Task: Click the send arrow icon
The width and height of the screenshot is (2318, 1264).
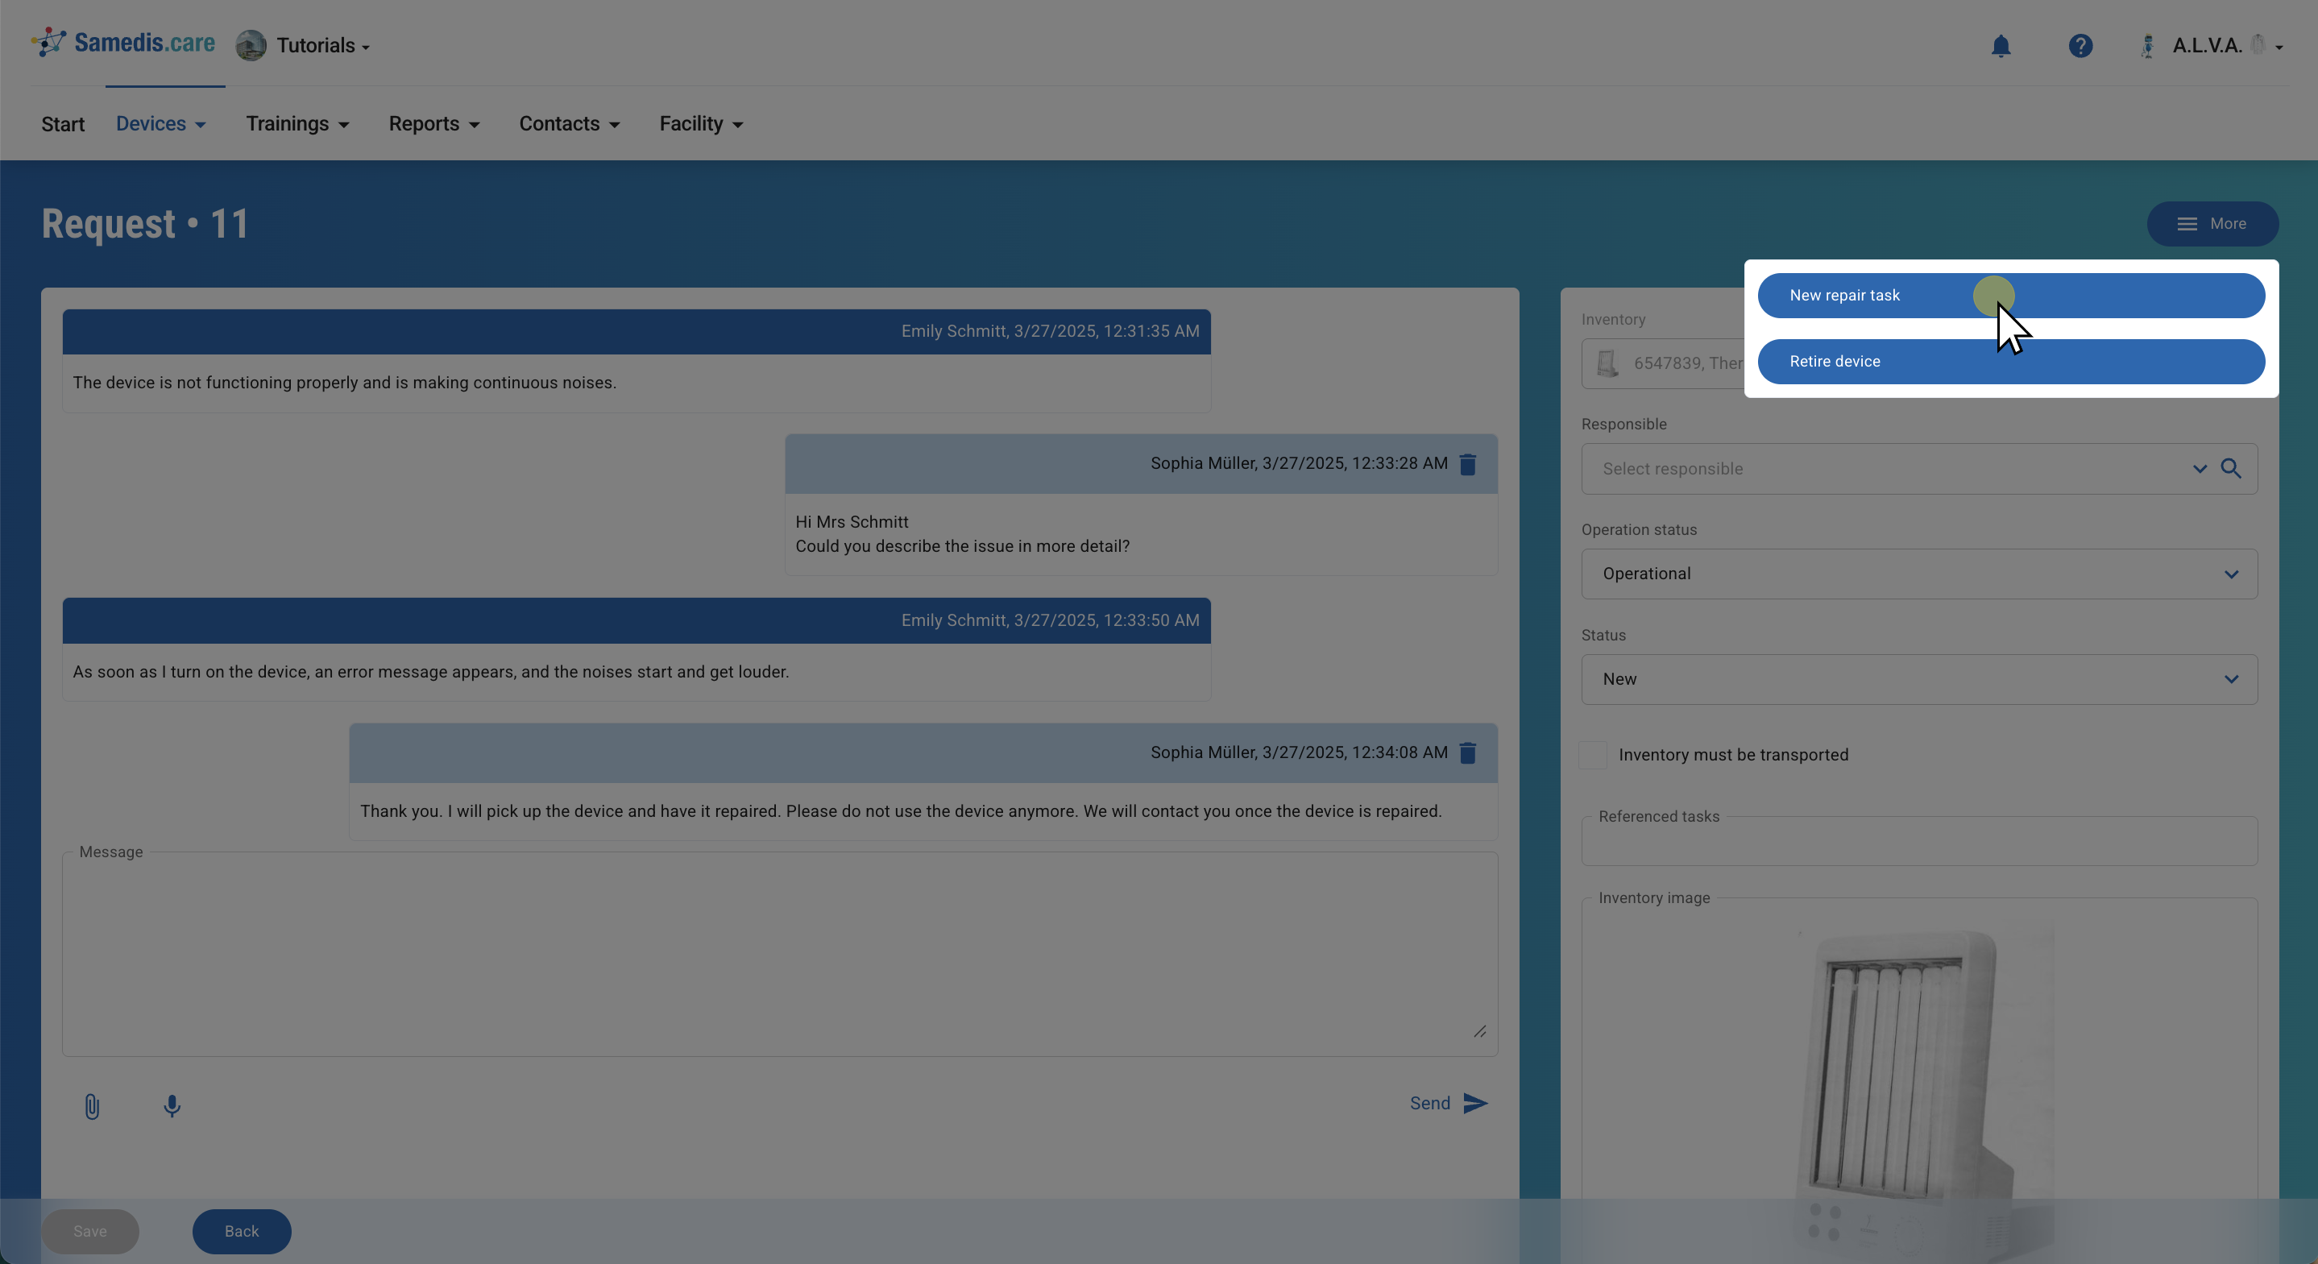Action: click(x=1475, y=1103)
